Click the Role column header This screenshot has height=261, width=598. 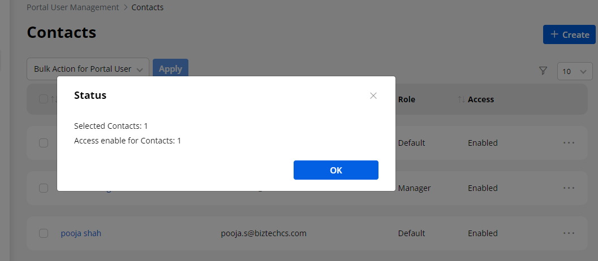point(406,99)
